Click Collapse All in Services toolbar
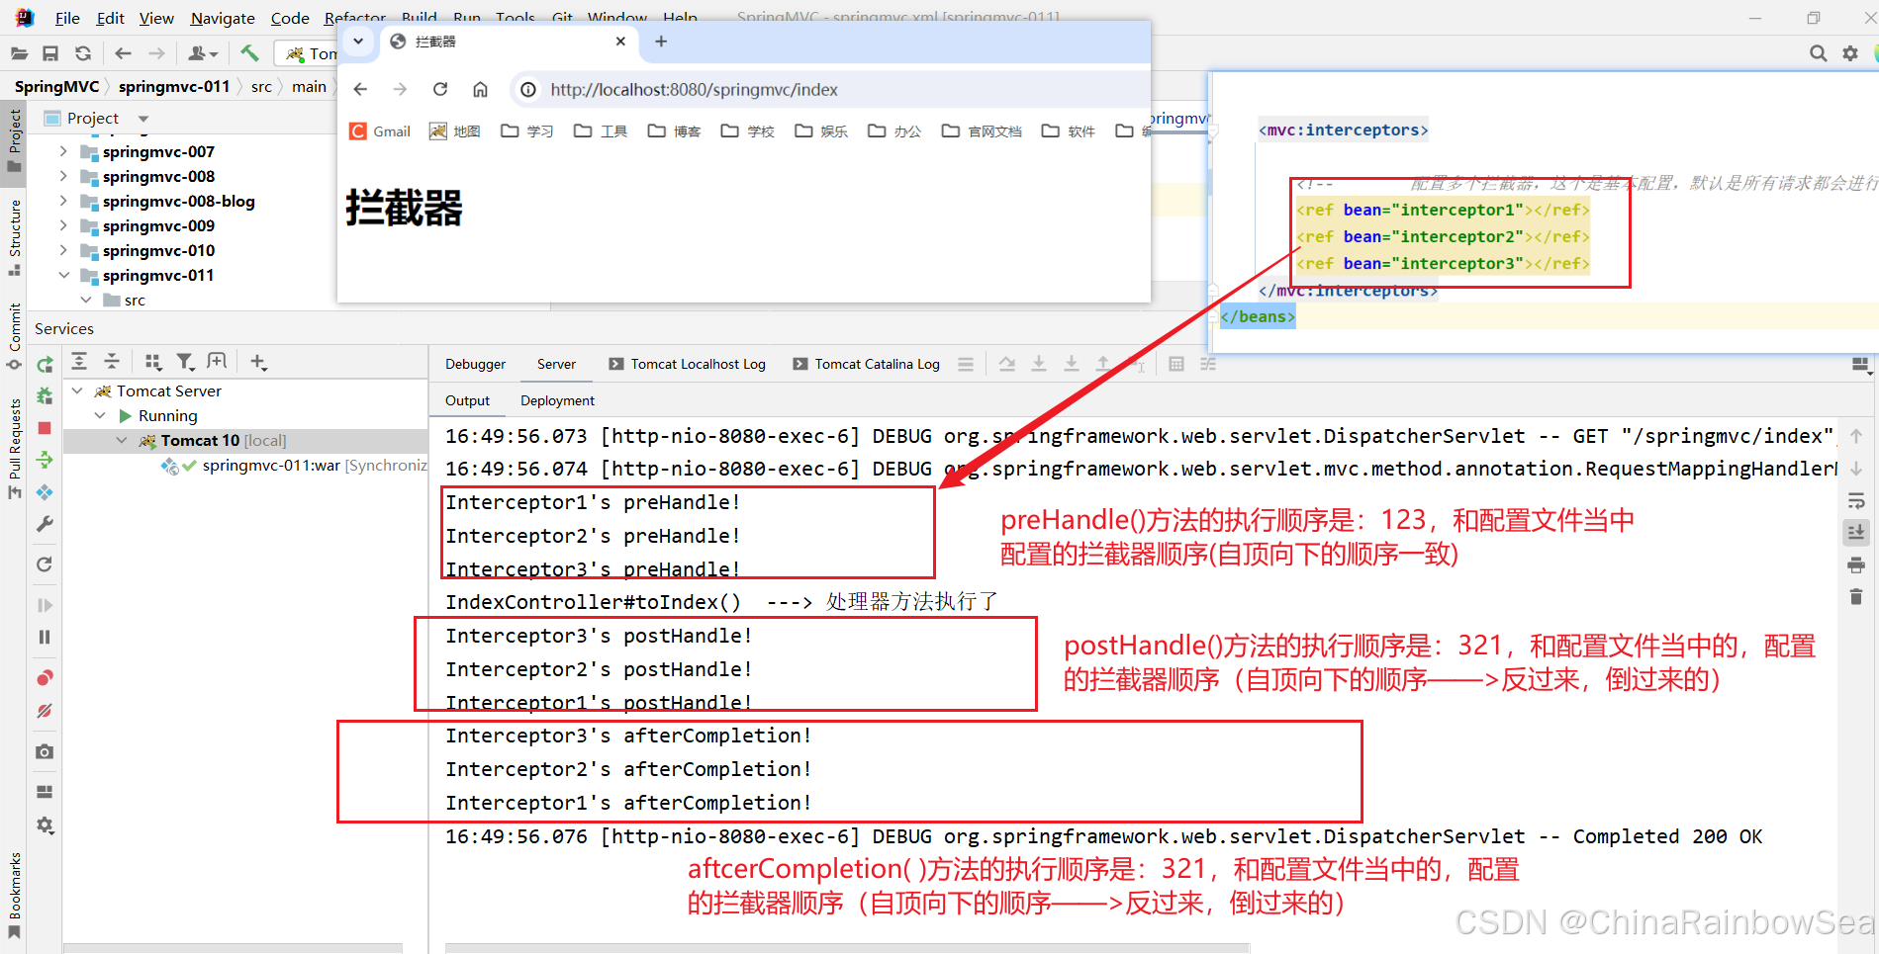Screen dimensions: 1879x954 (x=112, y=362)
